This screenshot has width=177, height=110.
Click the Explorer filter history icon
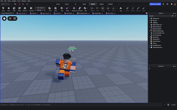[x=173, y=16]
